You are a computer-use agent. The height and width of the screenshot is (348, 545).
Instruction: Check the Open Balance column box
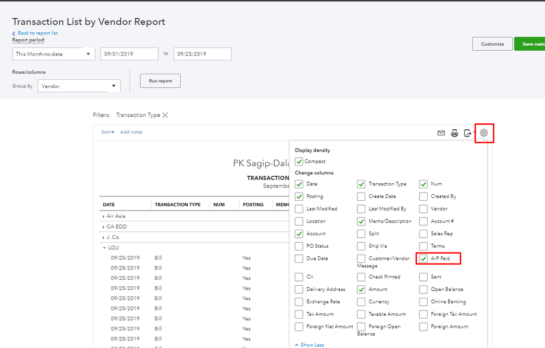tap(424, 290)
